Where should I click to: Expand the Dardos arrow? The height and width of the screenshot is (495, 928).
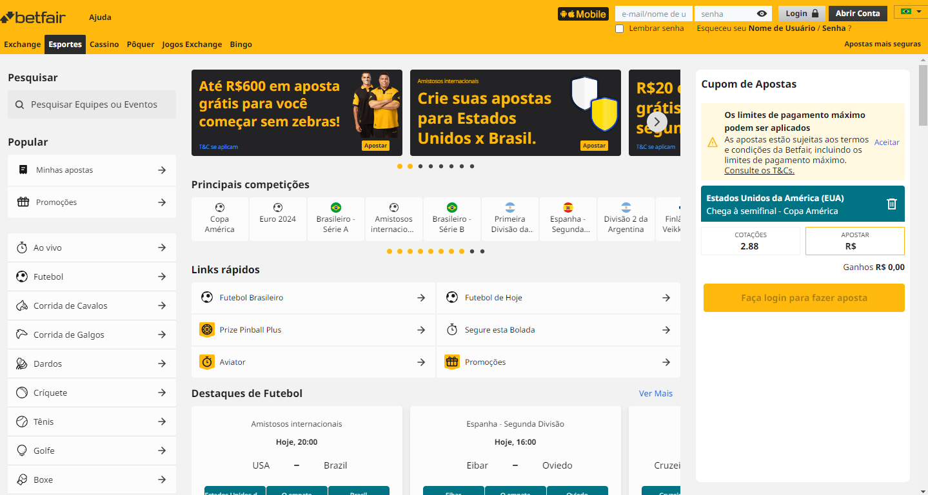162,364
